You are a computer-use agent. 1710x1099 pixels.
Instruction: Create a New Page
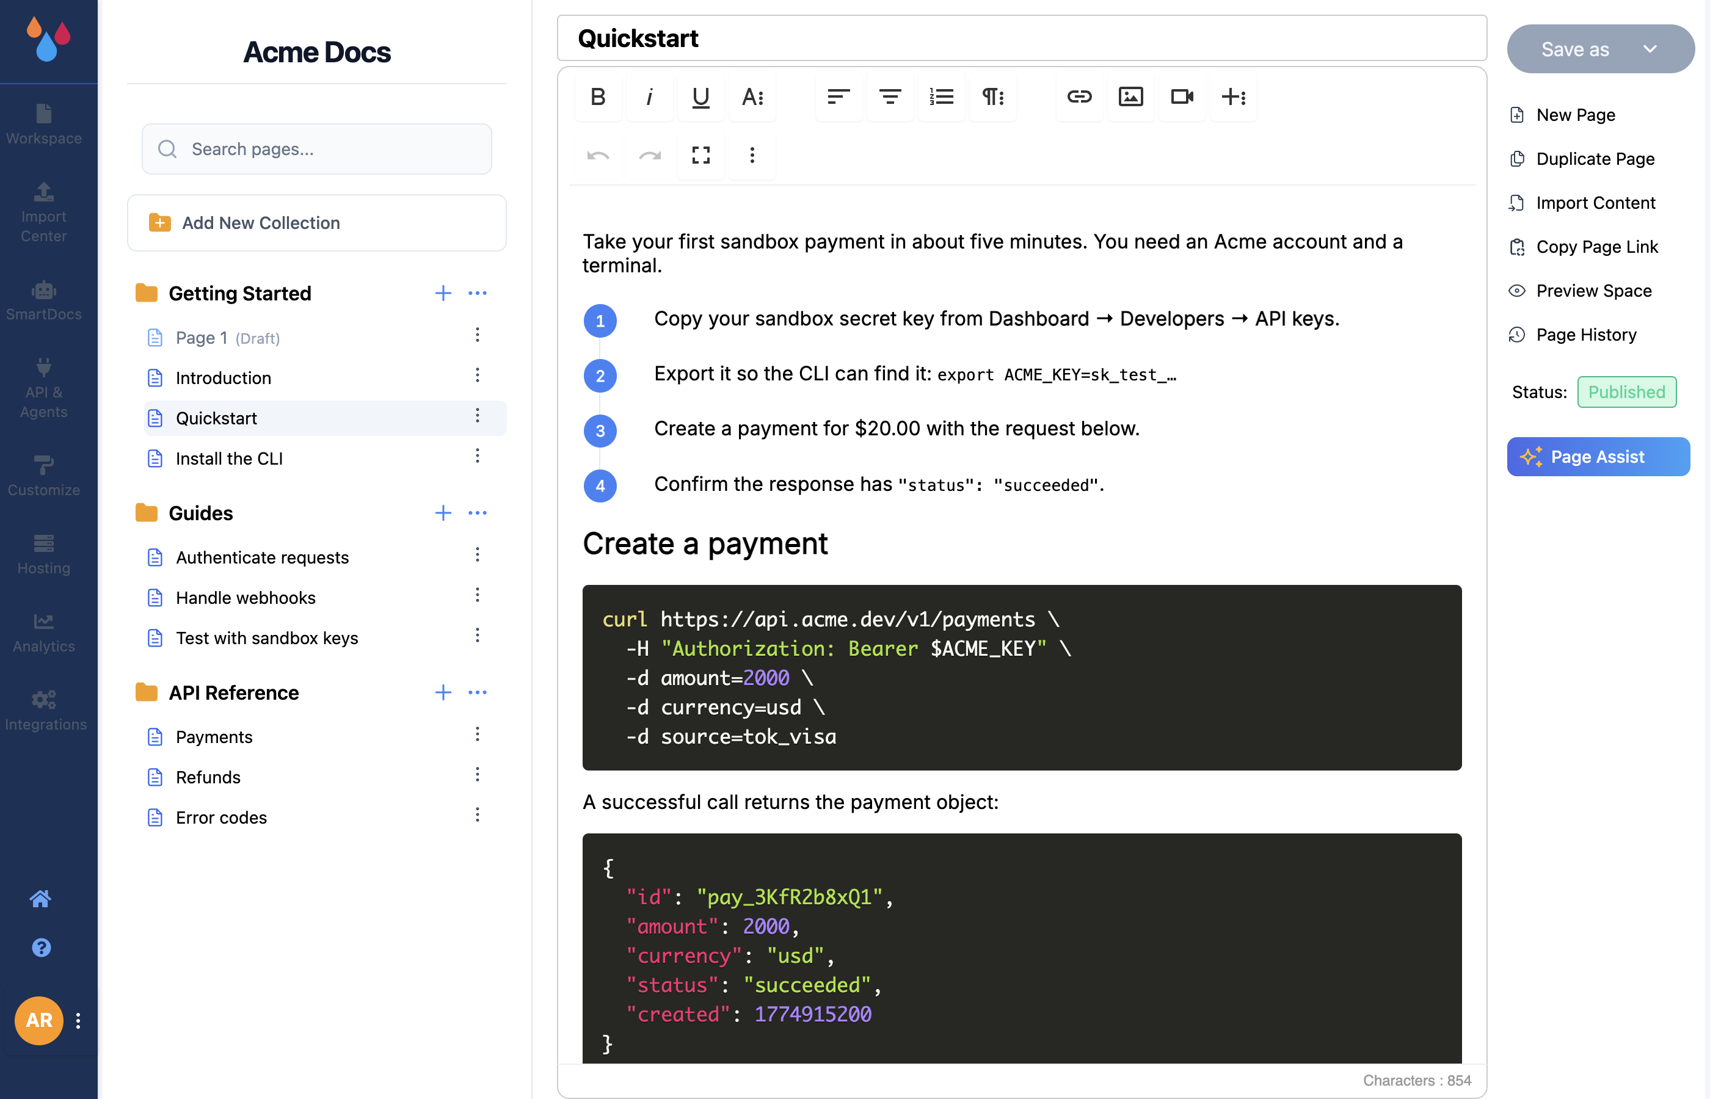(x=1563, y=115)
